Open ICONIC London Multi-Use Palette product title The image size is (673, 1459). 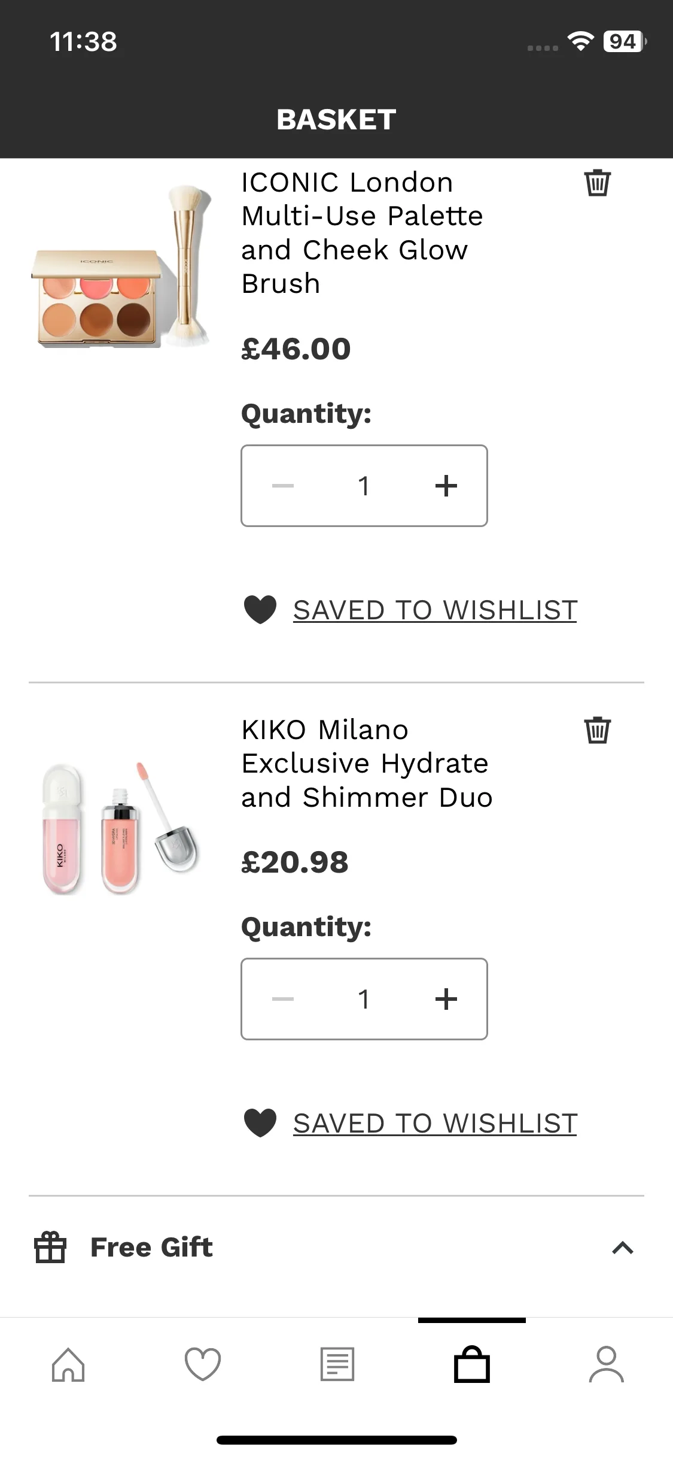tap(362, 232)
